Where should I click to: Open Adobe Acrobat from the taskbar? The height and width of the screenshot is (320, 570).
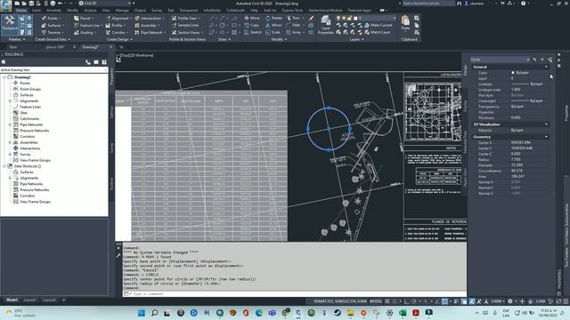point(416,313)
